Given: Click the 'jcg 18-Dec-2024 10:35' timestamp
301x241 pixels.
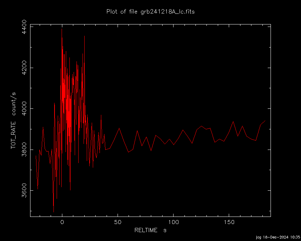Looking at the screenshot, I should click(278, 237).
